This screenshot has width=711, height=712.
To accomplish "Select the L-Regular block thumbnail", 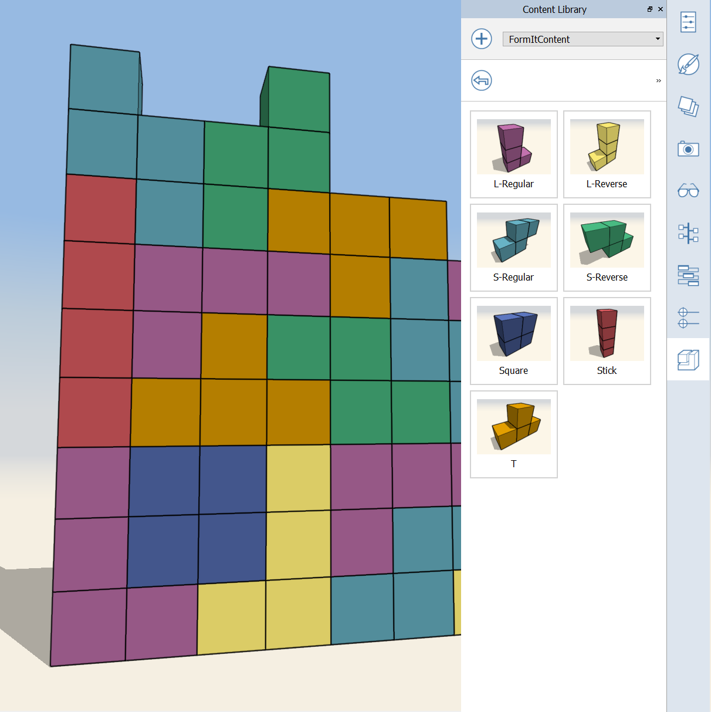I will [514, 154].
